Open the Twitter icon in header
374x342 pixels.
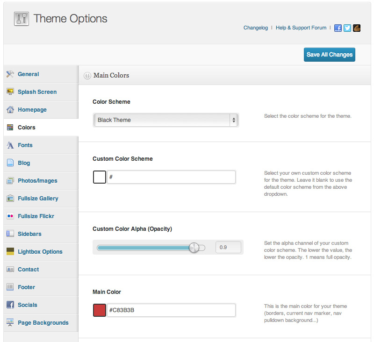[347, 28]
